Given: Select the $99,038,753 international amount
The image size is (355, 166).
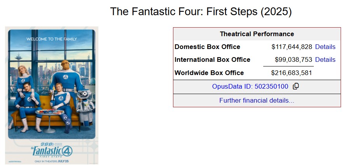Looking at the screenshot, I should (293, 59).
